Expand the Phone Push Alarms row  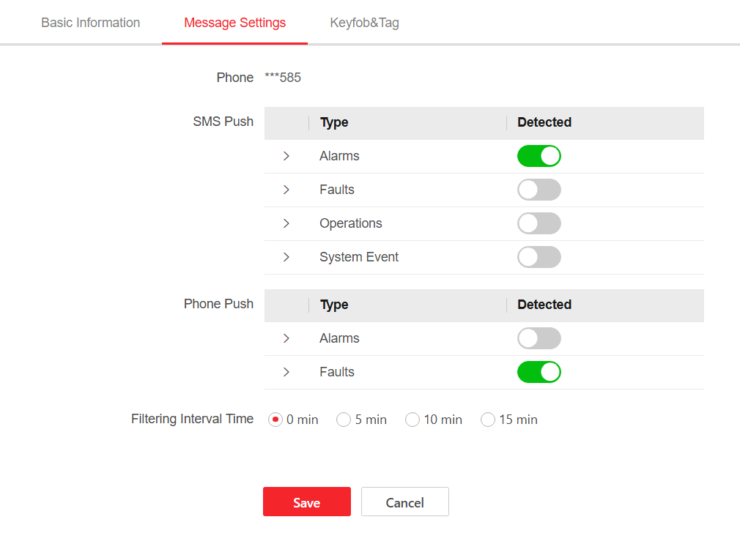pyautogui.click(x=286, y=338)
